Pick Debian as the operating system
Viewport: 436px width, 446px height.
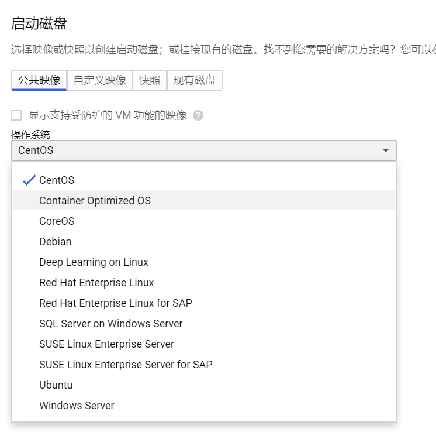[x=55, y=242]
